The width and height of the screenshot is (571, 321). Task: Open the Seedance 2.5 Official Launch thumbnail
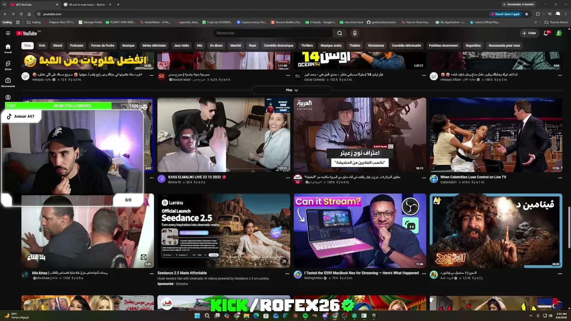pyautogui.click(x=223, y=230)
